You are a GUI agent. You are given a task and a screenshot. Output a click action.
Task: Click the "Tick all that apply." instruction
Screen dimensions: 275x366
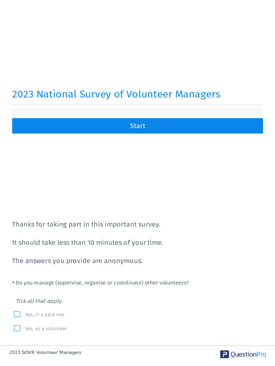point(39,301)
